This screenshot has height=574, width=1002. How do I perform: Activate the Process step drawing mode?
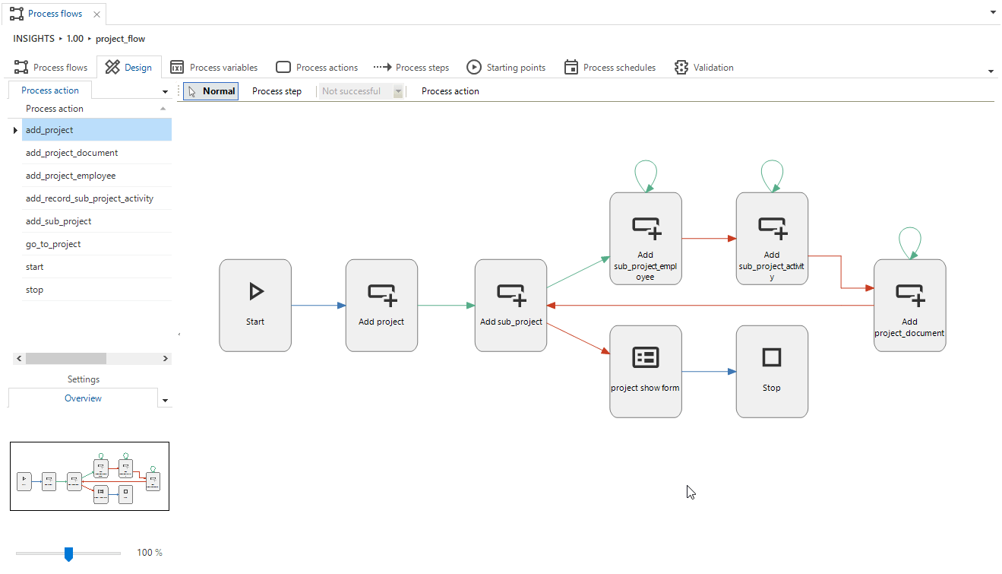coord(277,91)
